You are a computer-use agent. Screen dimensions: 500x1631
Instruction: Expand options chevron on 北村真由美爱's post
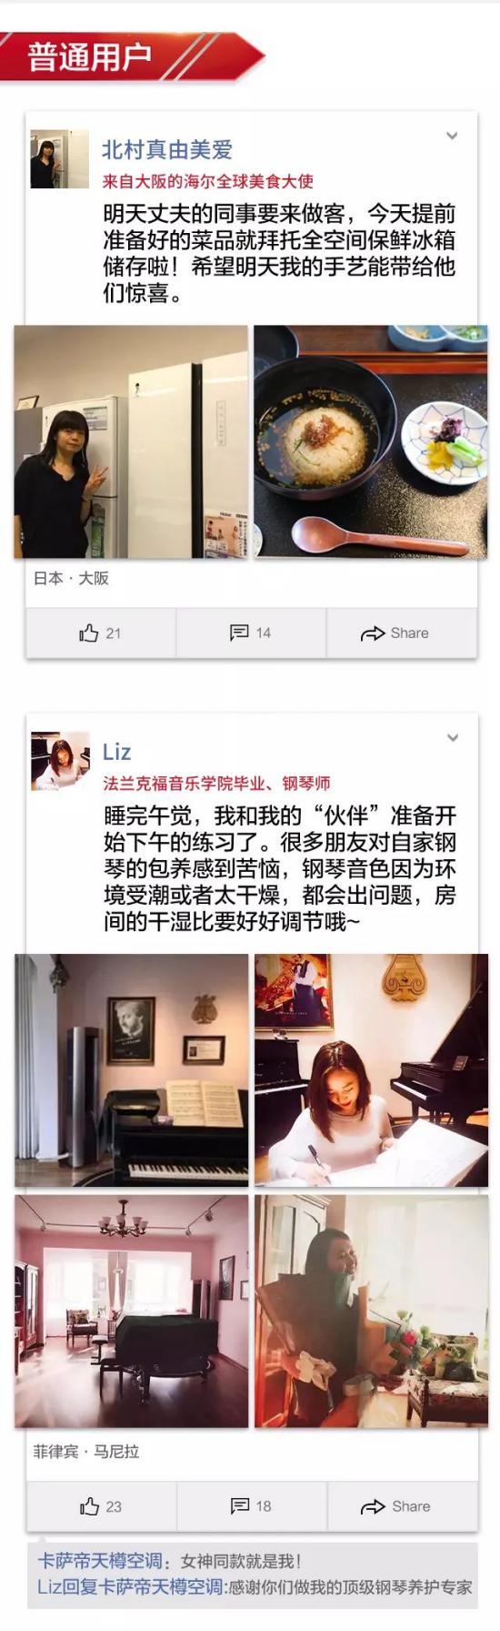[452, 136]
